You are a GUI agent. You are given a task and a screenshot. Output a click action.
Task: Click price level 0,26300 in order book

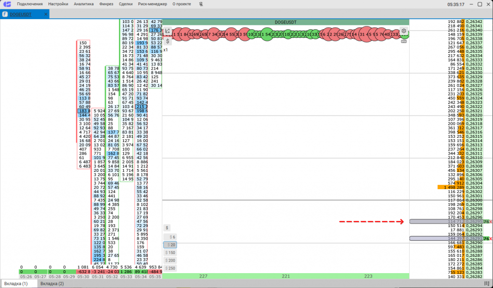[474, 200]
